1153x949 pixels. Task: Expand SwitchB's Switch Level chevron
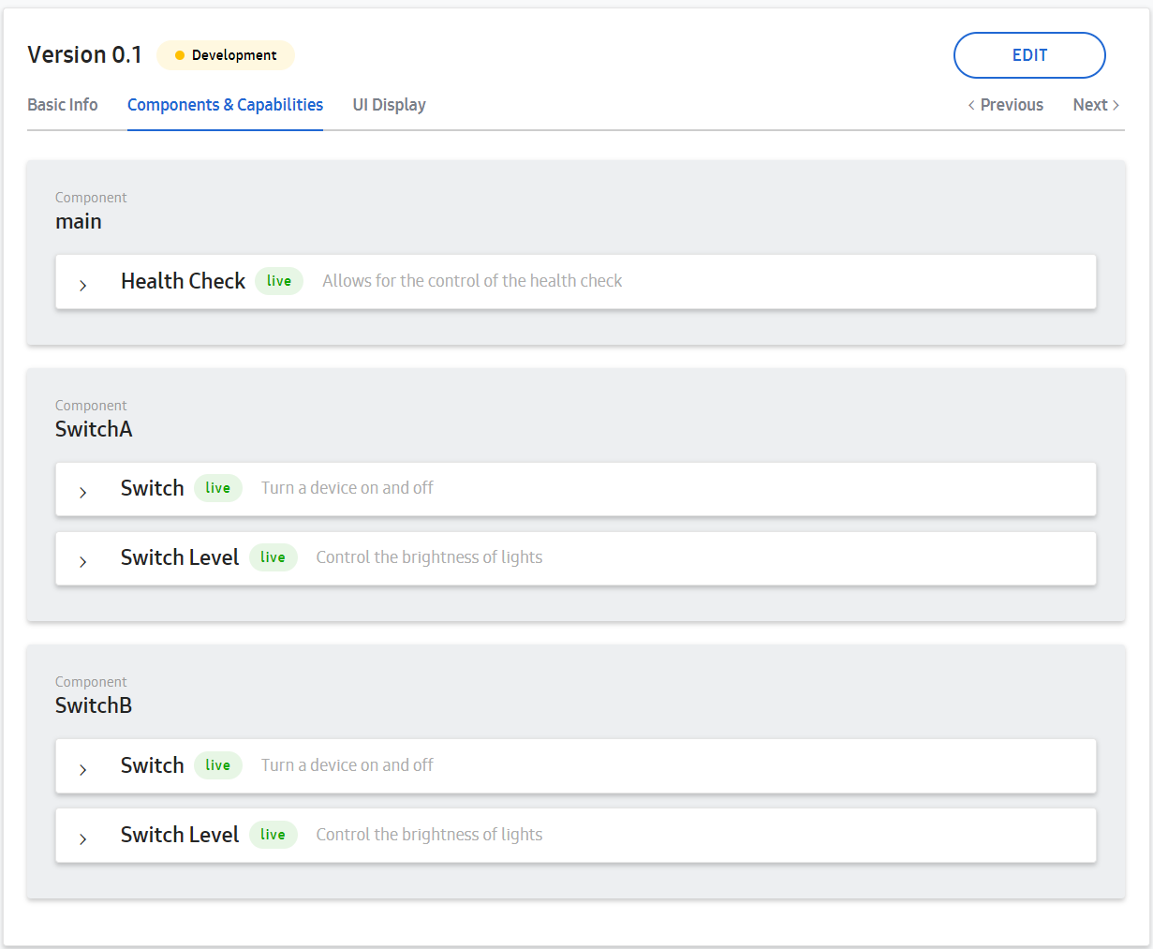pos(83,838)
